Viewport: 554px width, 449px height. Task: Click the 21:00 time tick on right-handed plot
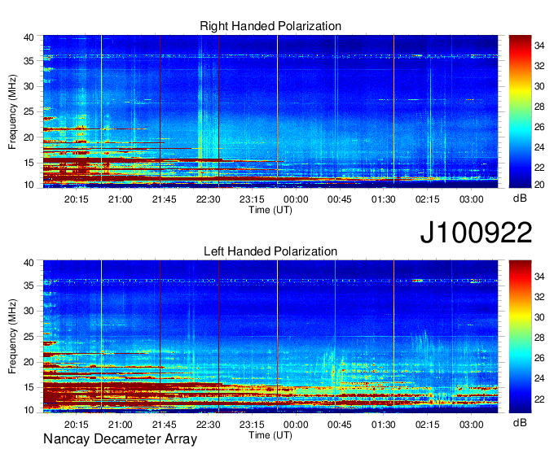pos(120,199)
